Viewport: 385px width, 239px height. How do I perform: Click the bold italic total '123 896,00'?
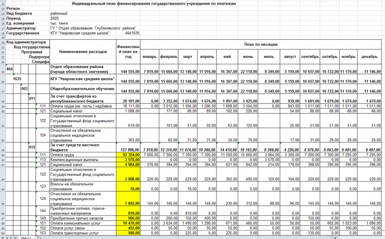click(x=128, y=147)
